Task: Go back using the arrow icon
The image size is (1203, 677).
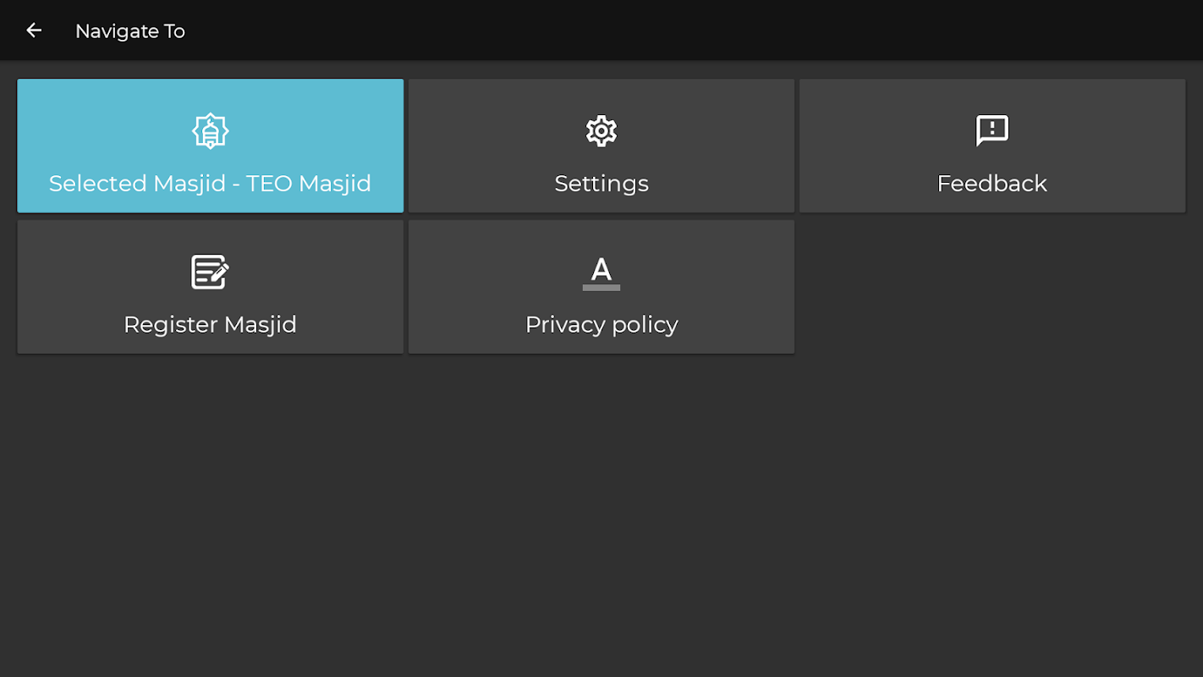Action: point(34,30)
